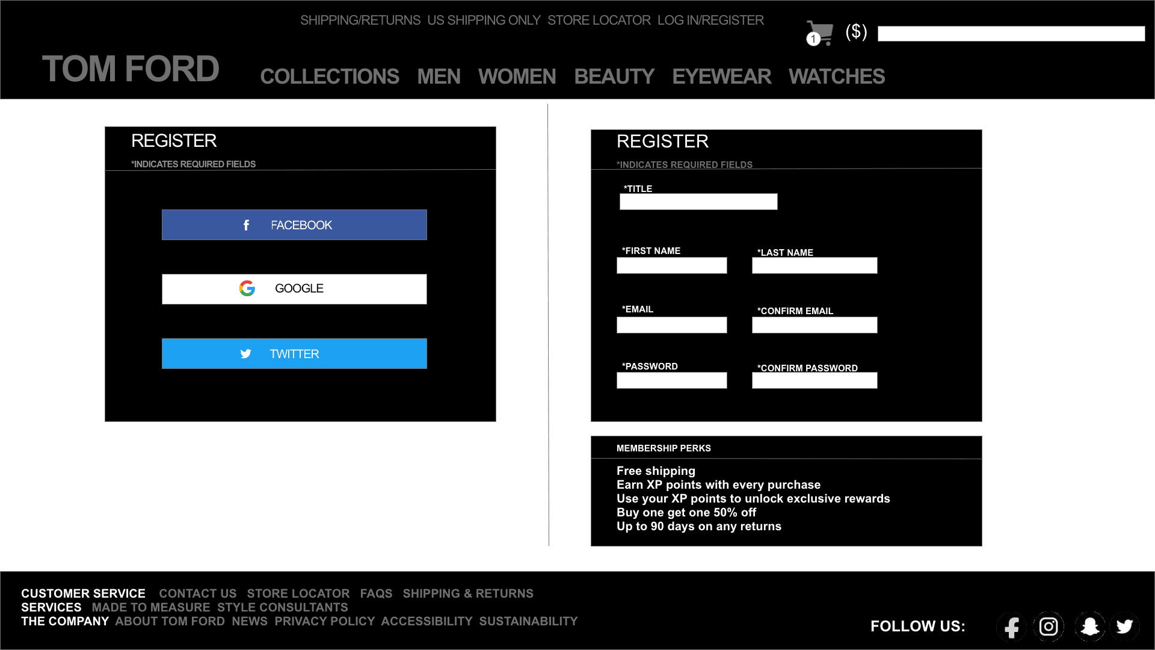Image resolution: width=1155 pixels, height=650 pixels.
Task: Register with the Twitter button
Action: (x=294, y=354)
